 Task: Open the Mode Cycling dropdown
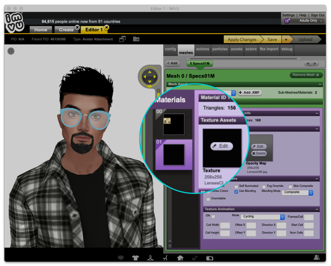263,217
